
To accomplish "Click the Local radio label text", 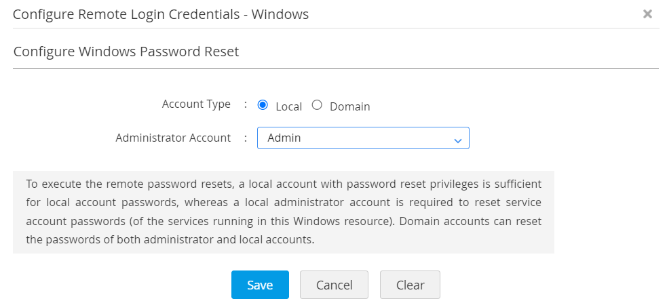I will [x=289, y=106].
